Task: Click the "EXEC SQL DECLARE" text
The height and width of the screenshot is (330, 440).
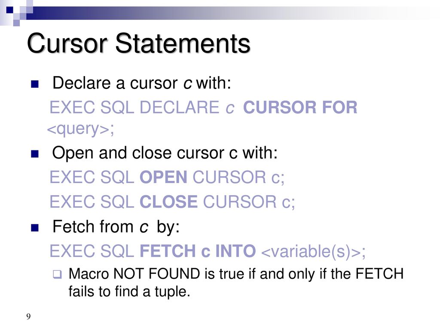Action: coord(134,107)
